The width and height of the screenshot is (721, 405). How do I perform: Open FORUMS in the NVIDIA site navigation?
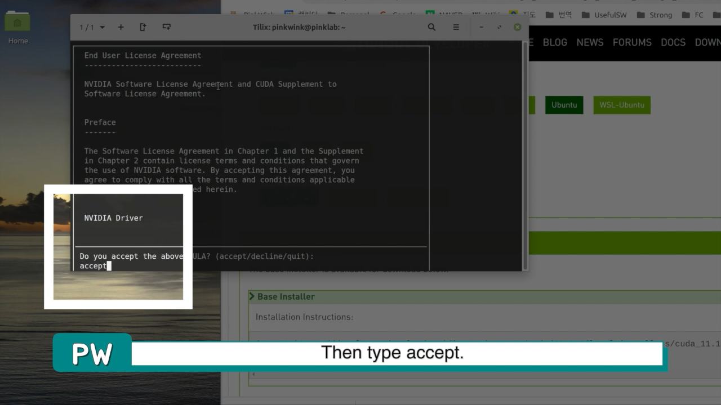(632, 42)
